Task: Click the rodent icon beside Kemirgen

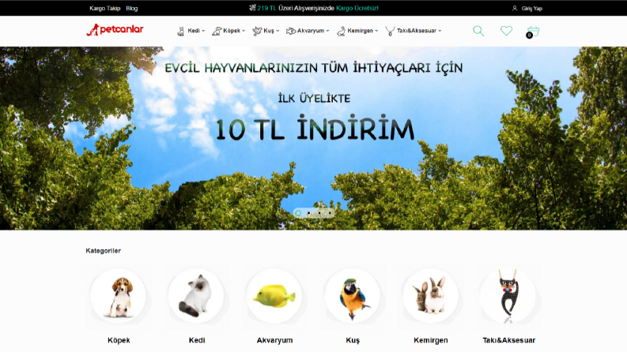Action: point(341,31)
